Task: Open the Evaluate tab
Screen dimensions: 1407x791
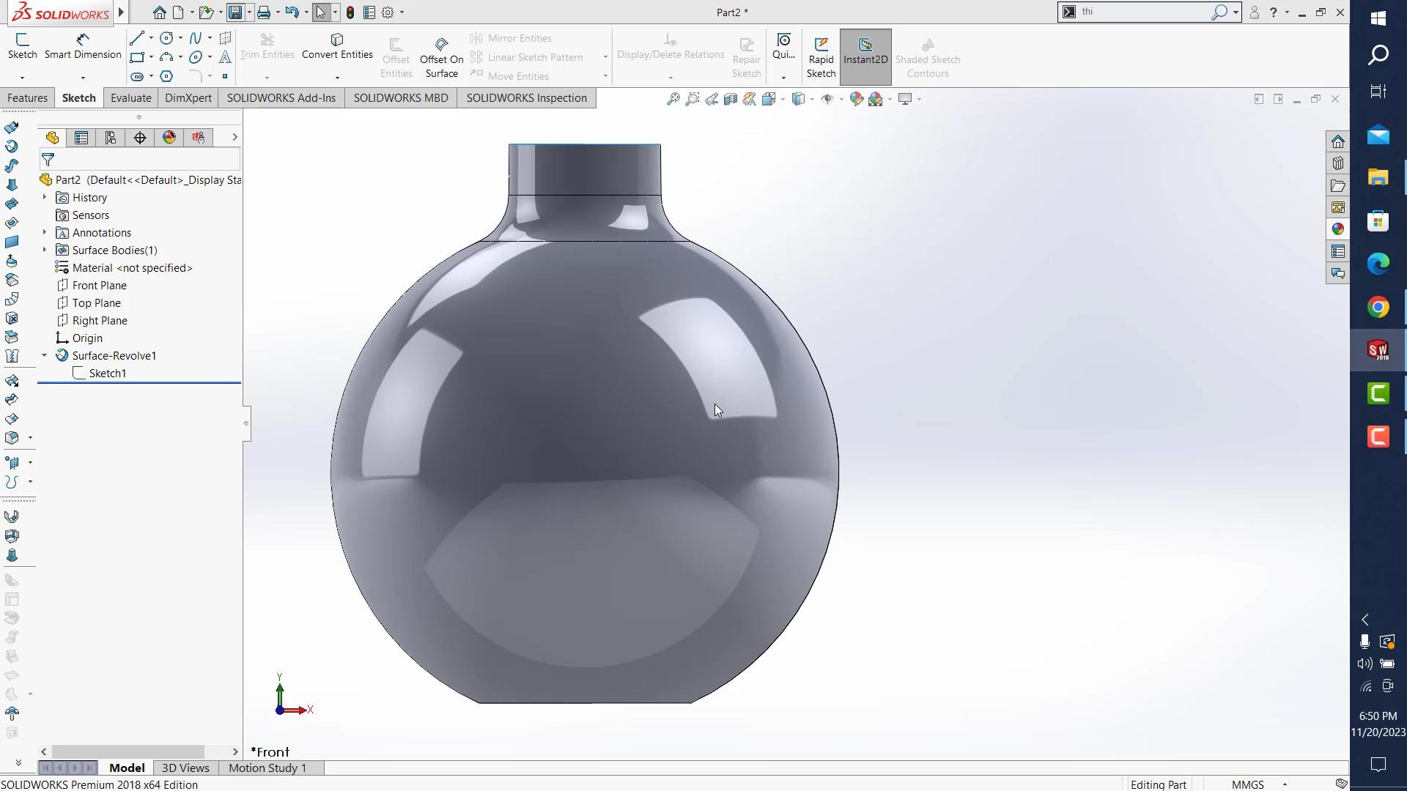Action: (x=130, y=98)
